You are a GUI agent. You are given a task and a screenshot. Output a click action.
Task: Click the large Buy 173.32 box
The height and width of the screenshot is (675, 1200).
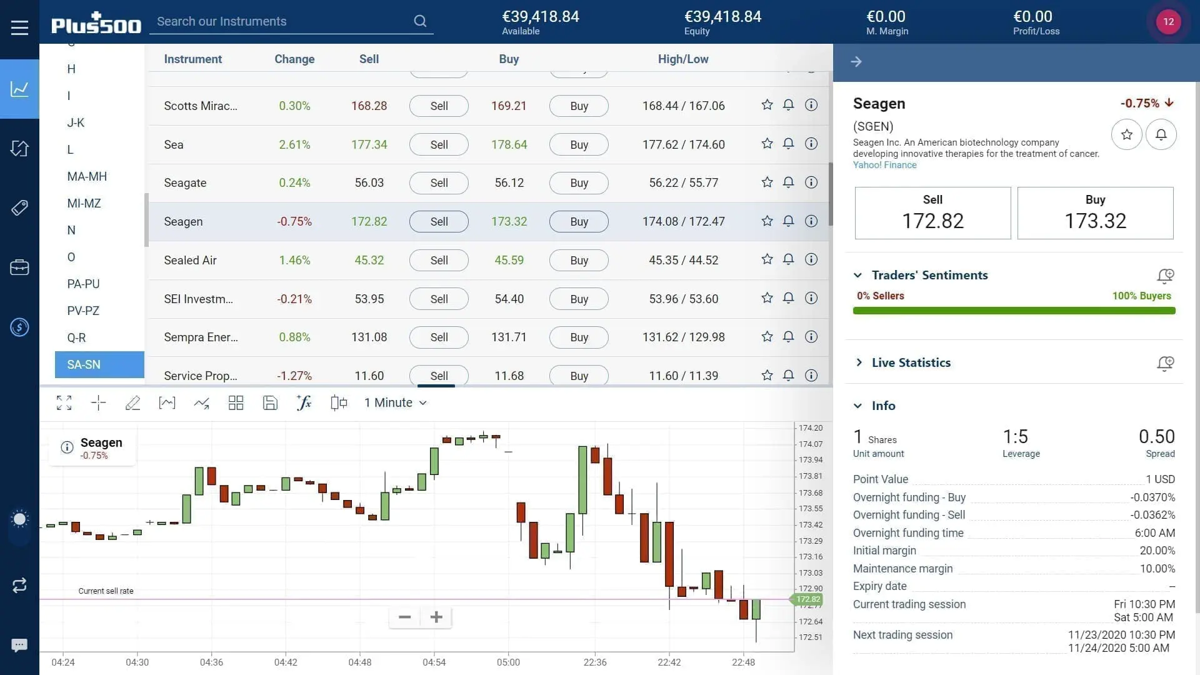click(1095, 213)
